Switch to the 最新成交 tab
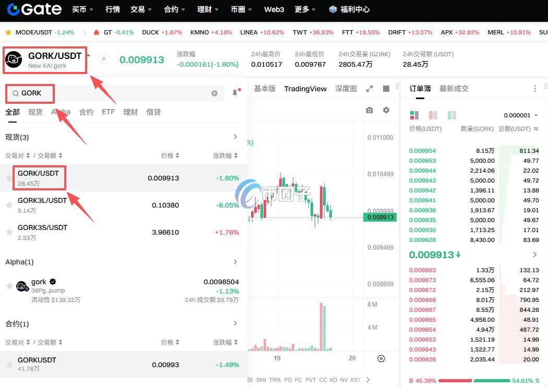548x388 pixels. [454, 89]
